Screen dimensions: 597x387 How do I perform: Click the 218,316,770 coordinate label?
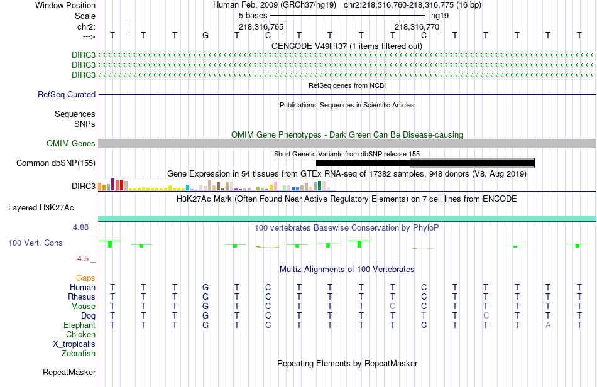click(x=417, y=26)
